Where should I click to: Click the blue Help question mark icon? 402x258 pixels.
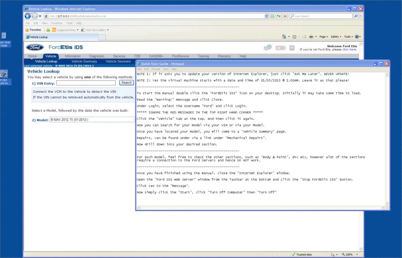(357, 37)
